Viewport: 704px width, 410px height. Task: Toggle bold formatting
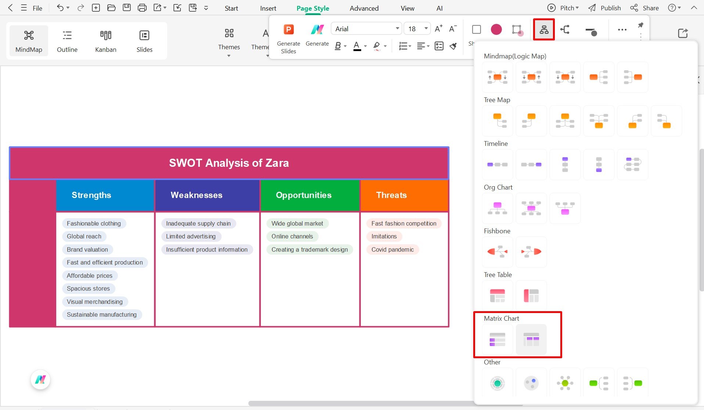coord(338,46)
